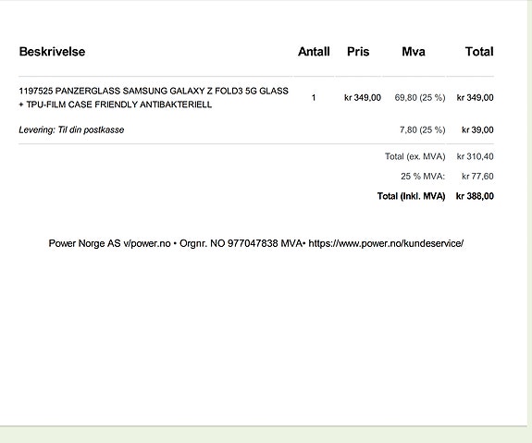Screen dimensions: 532x443
Task: Open the power.no kundeservice link
Action: (386, 243)
